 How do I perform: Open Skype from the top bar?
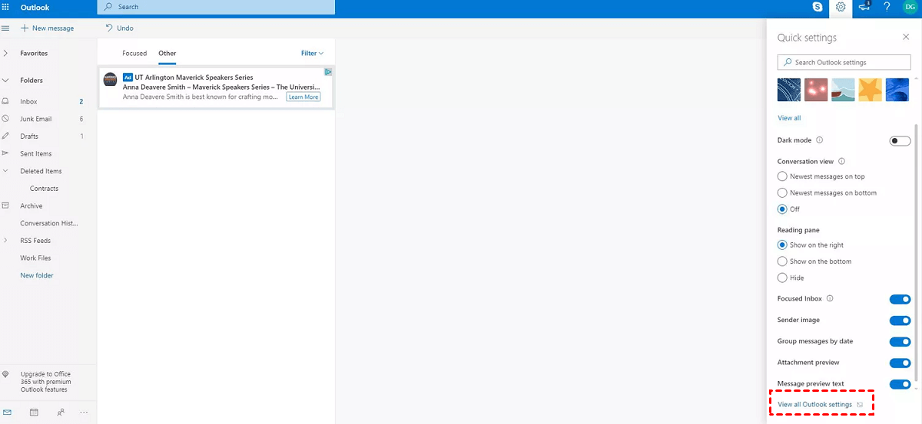818,7
